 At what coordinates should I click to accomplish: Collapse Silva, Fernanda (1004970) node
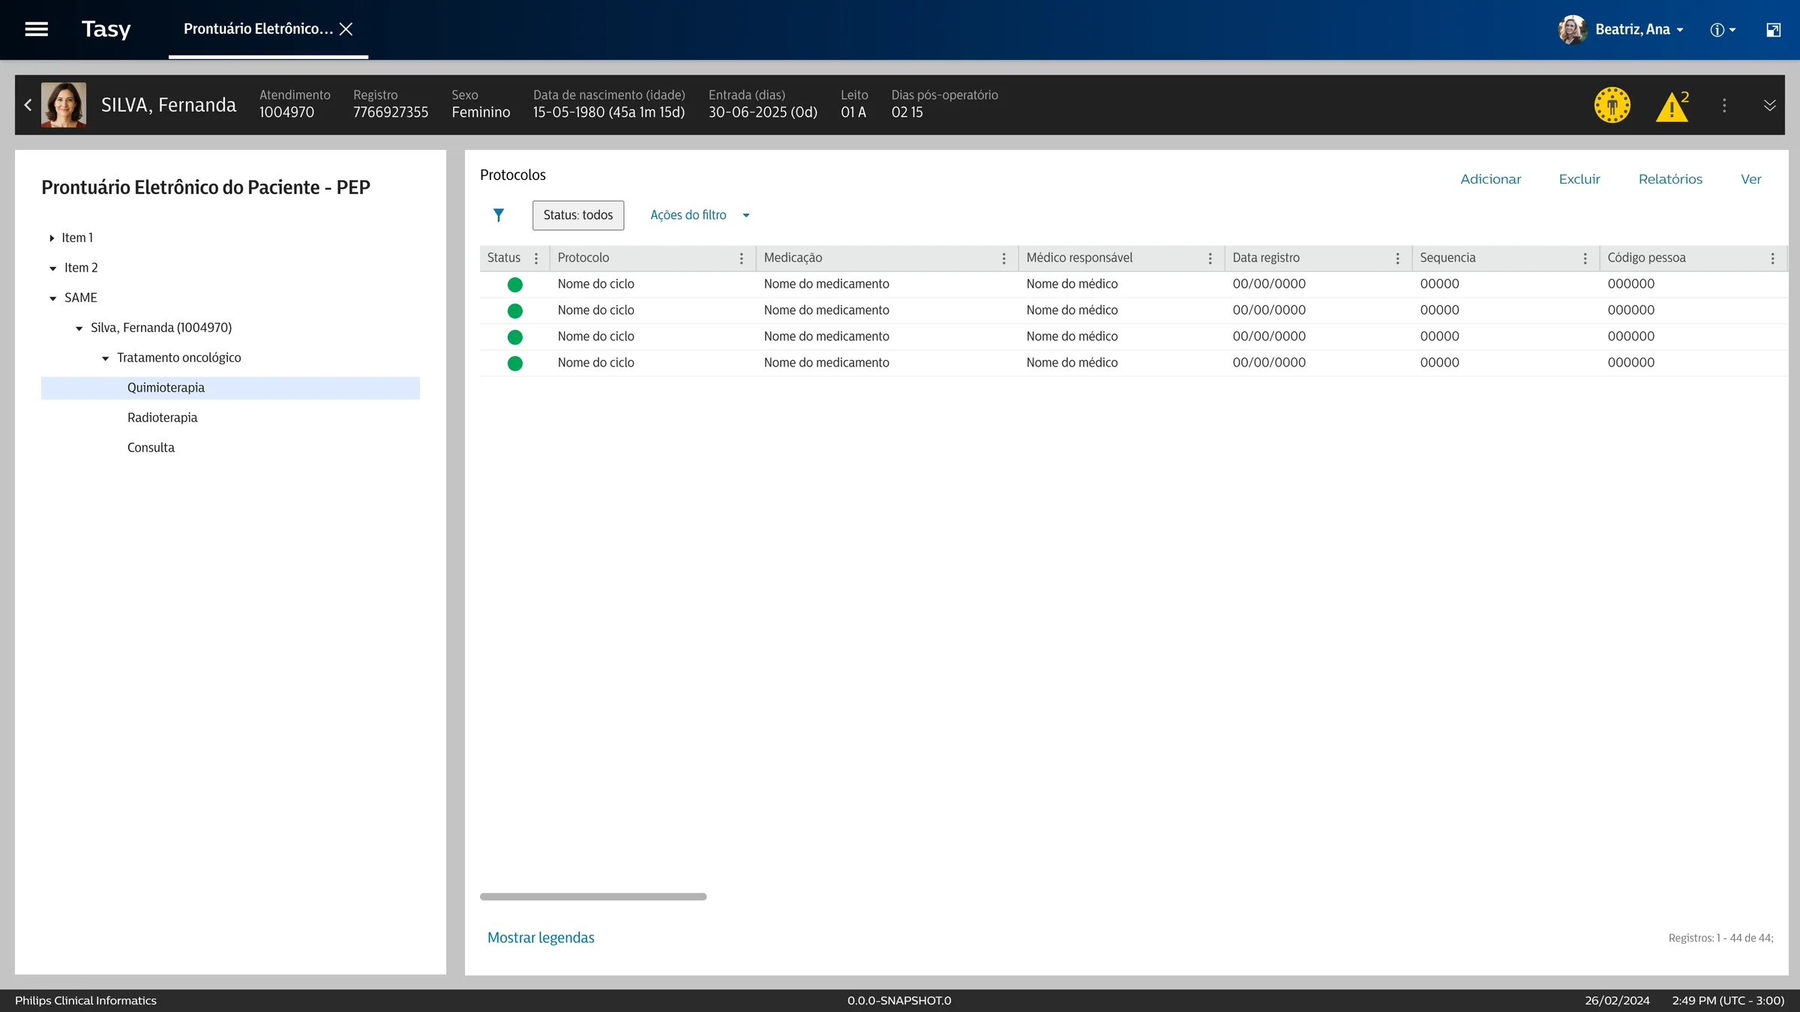click(79, 328)
